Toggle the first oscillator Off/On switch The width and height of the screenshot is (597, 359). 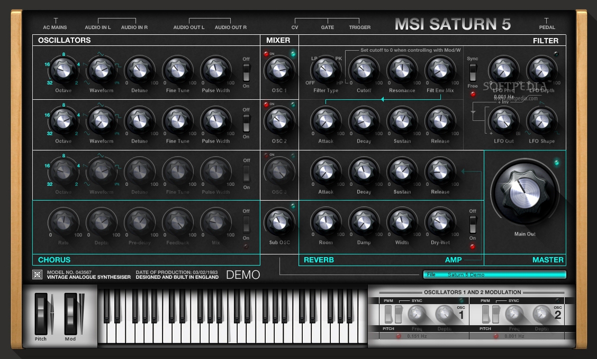(246, 72)
